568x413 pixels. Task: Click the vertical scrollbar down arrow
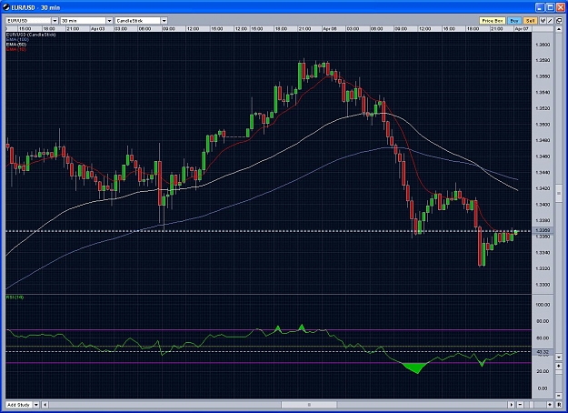click(559, 358)
